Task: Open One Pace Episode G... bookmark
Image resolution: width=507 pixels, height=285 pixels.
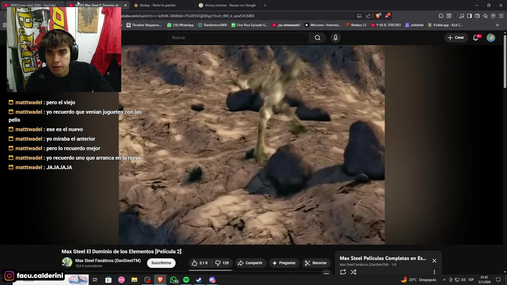Action: (x=249, y=25)
